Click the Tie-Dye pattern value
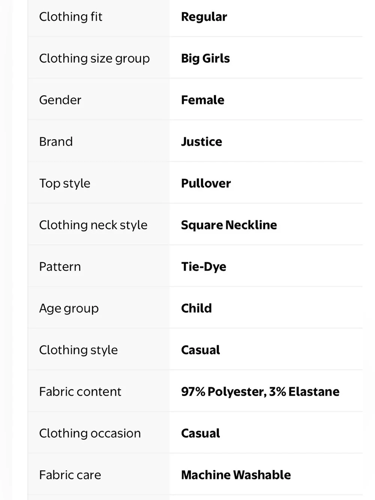 (x=204, y=267)
